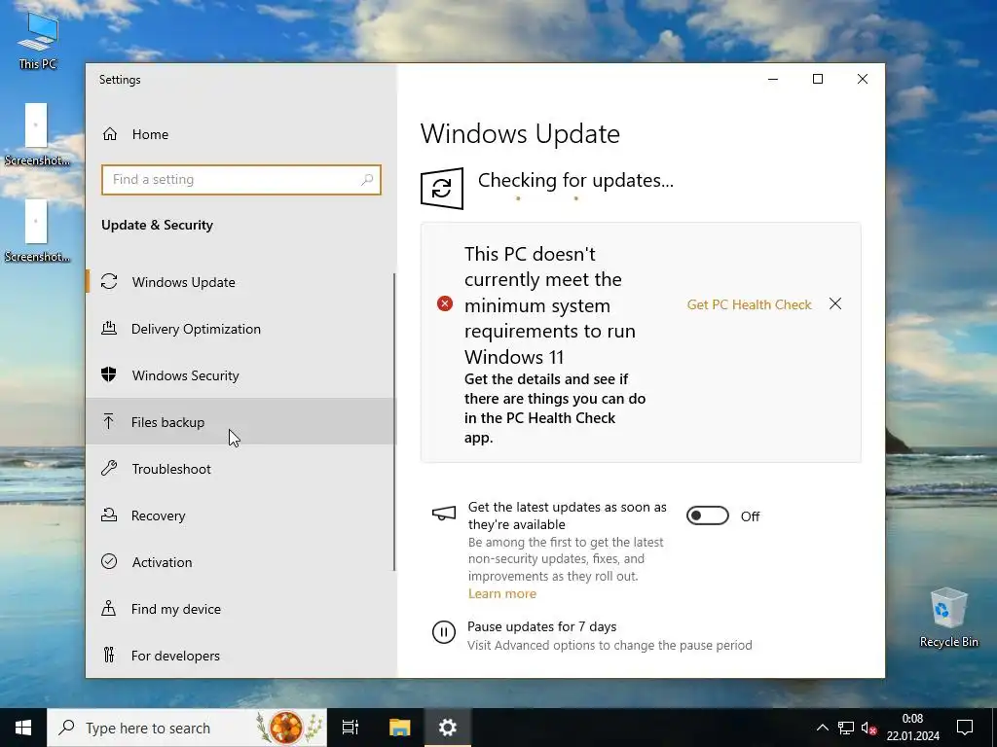Screen dimensions: 997x747
Task: Click the large update status refresh icon
Action: [442, 189]
